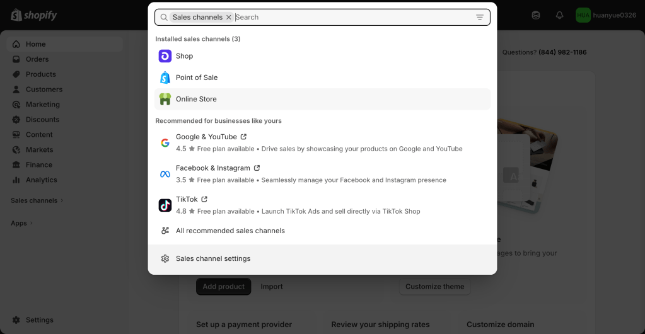Open TikTok recommended channel
Viewport: 645px width, 334px height.
point(323,205)
